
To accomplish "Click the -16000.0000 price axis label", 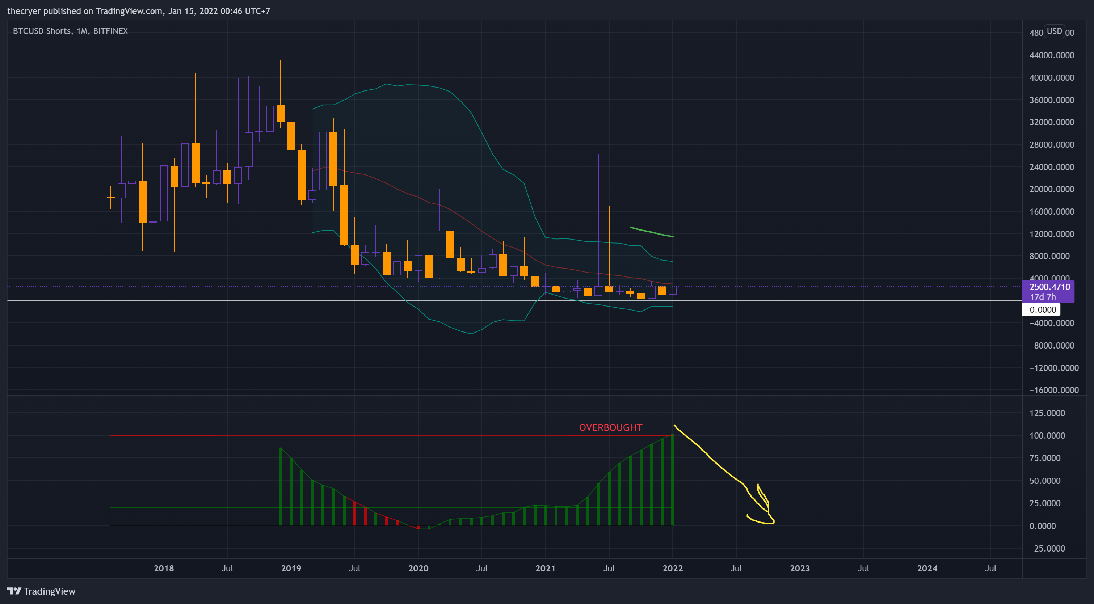I will pyautogui.click(x=1054, y=390).
